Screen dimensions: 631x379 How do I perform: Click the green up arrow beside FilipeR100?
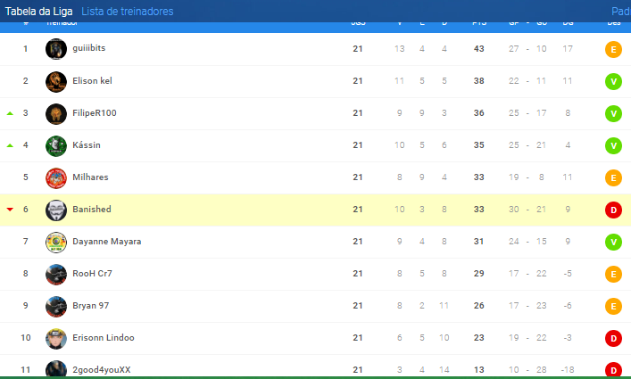point(10,114)
